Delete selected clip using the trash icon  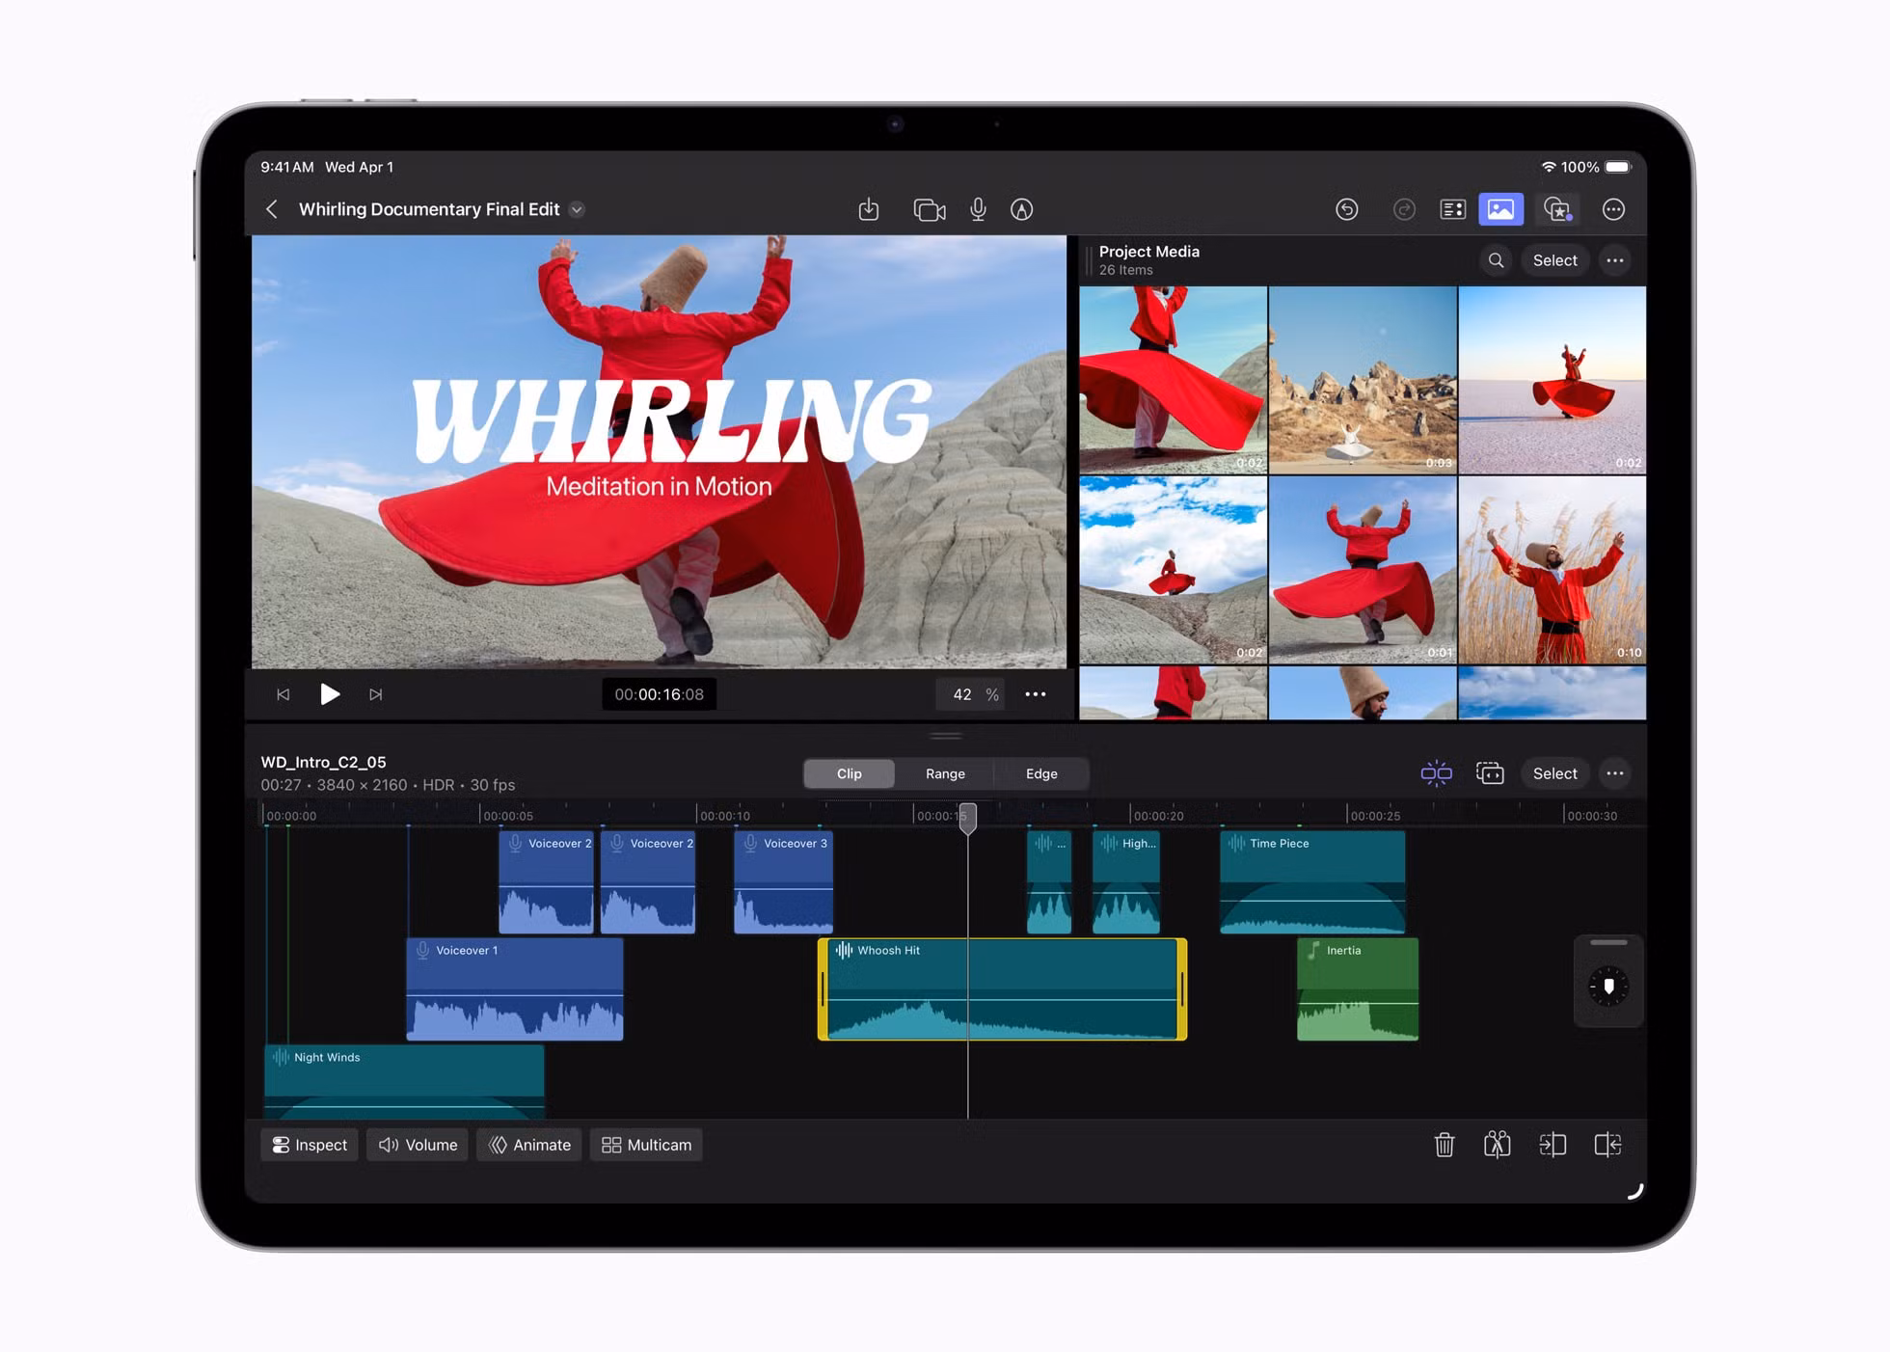[x=1444, y=1145]
